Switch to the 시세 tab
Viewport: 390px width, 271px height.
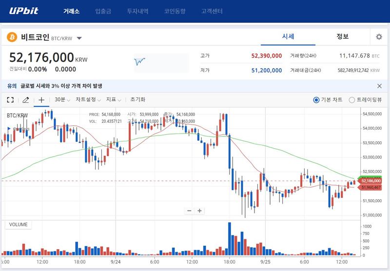point(288,37)
